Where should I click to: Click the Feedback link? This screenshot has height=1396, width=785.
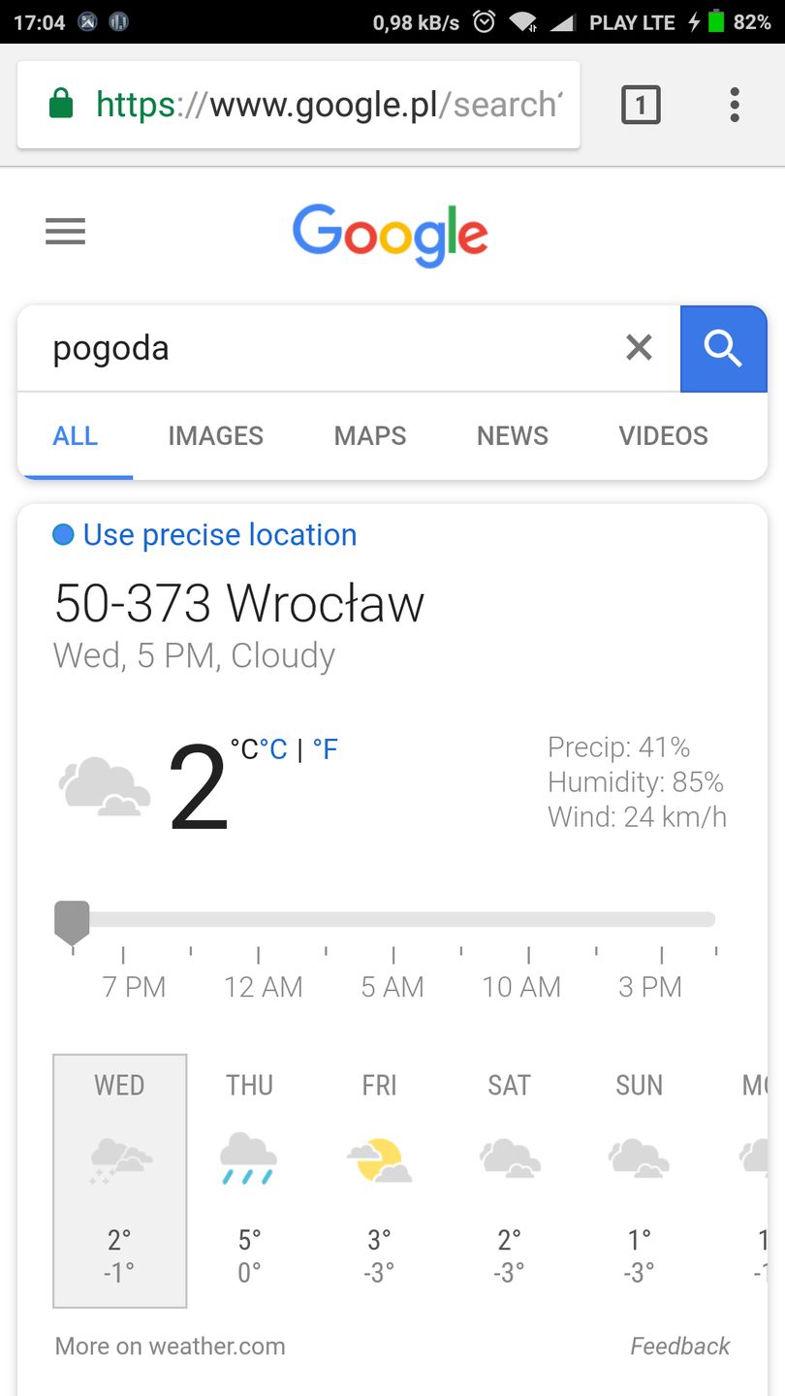[679, 1346]
